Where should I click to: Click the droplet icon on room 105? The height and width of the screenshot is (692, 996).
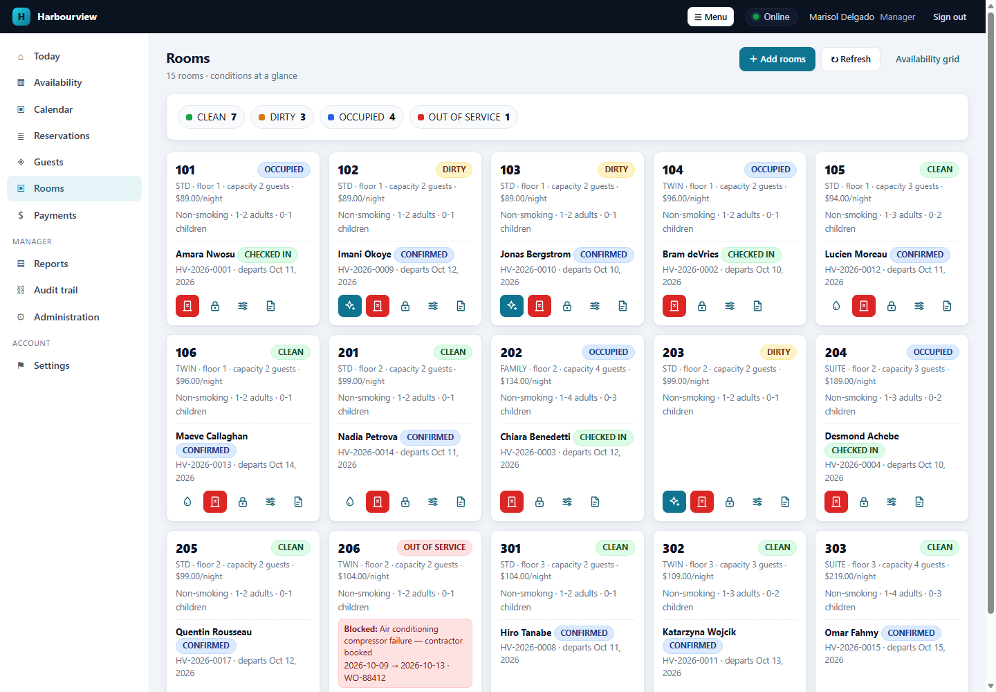(x=836, y=306)
